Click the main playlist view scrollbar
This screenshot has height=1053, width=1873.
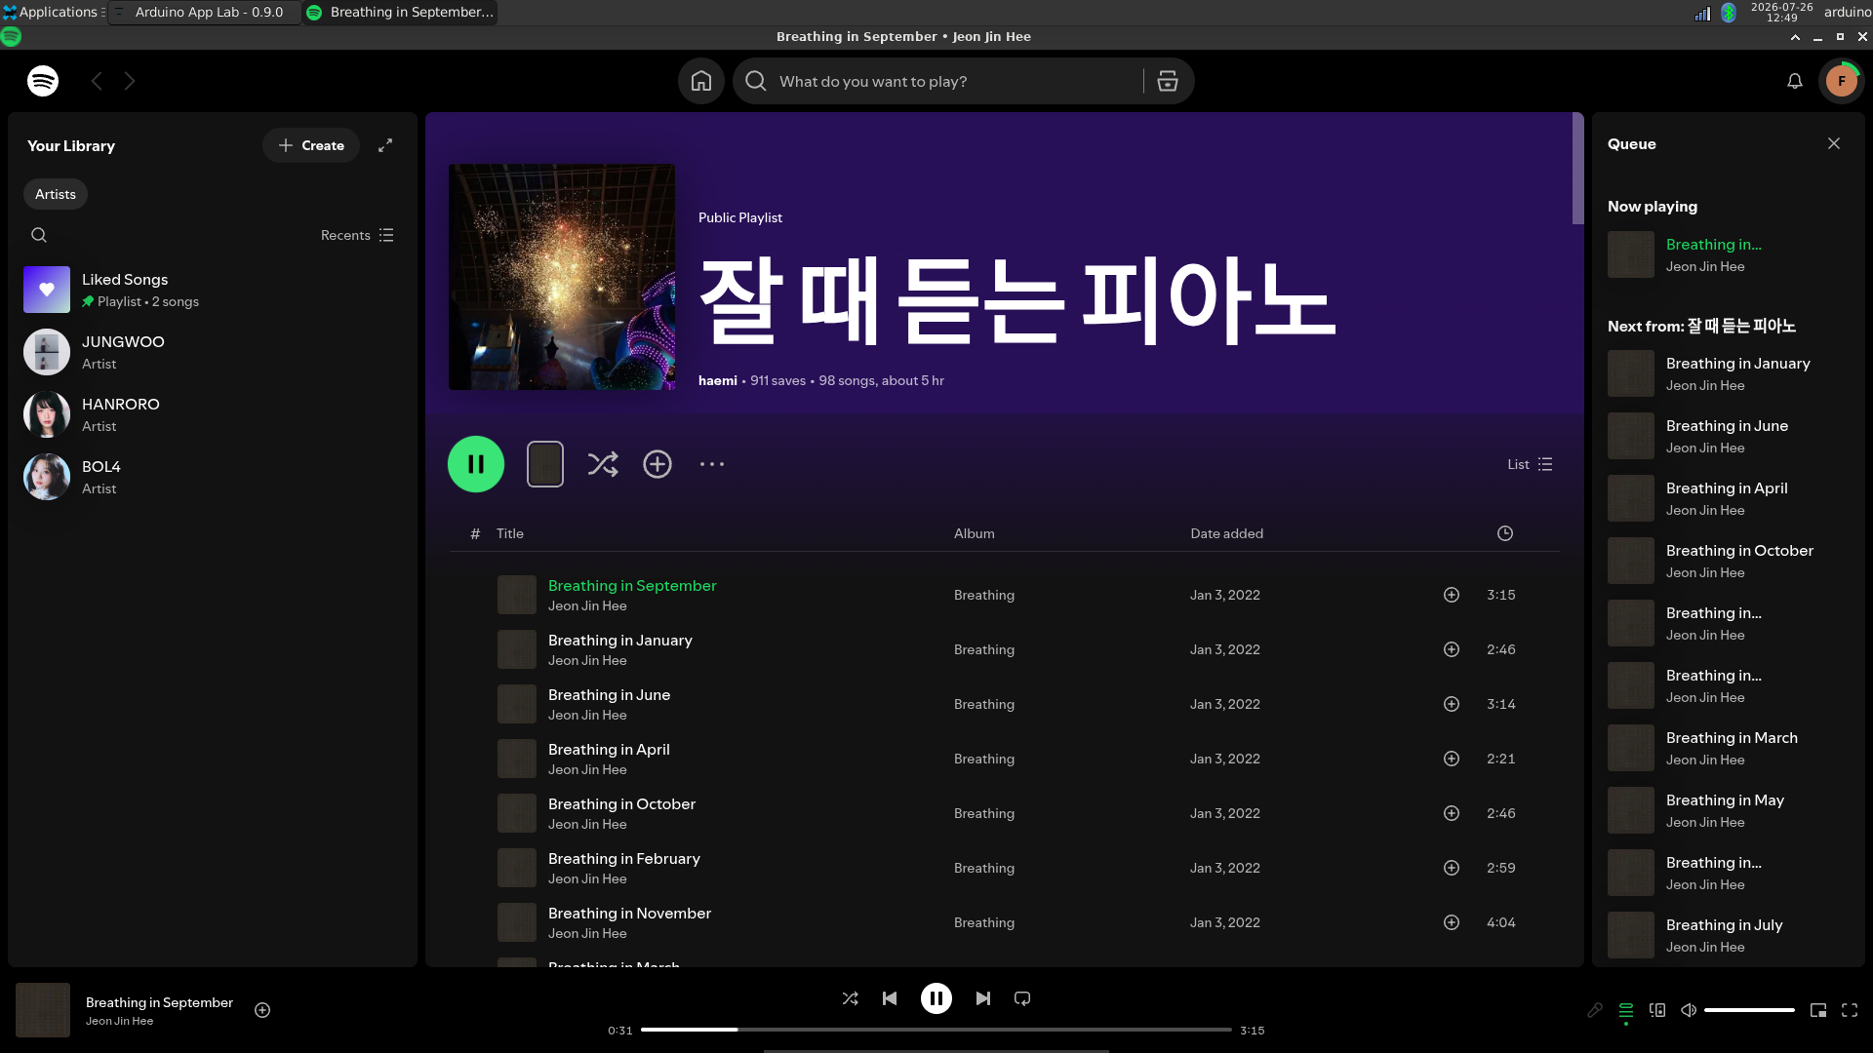coord(1578,169)
